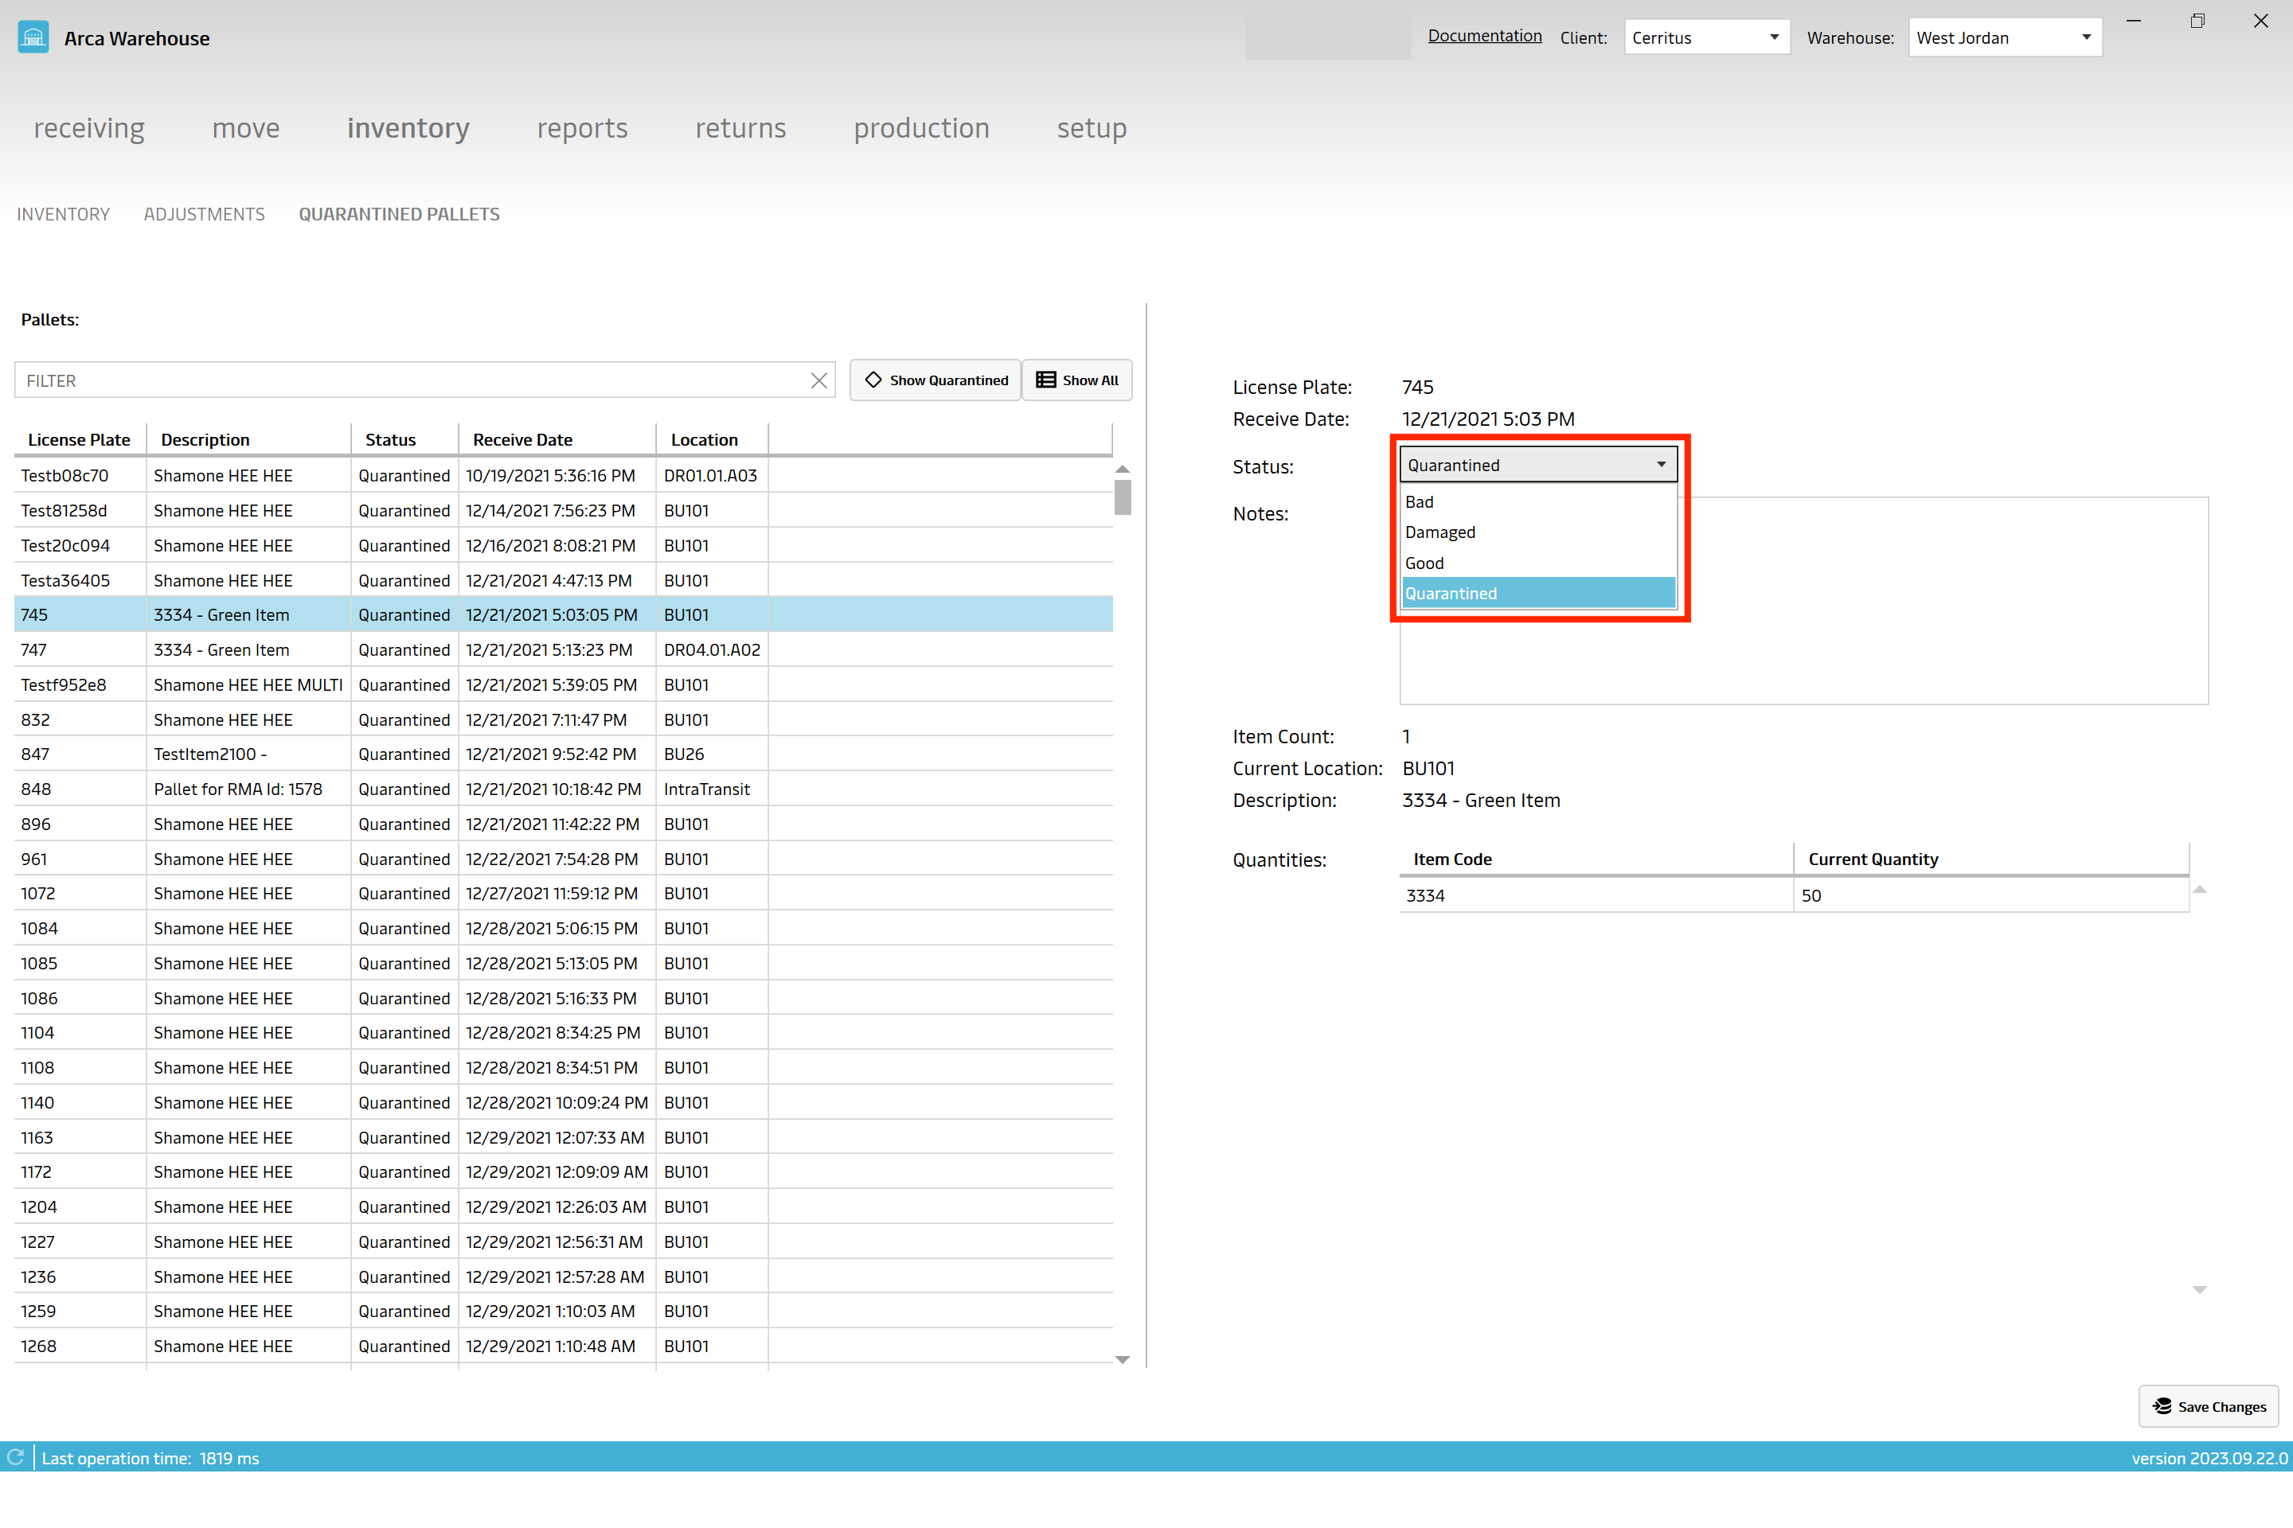Click item code 3334 in quantities grid

tap(1596, 895)
